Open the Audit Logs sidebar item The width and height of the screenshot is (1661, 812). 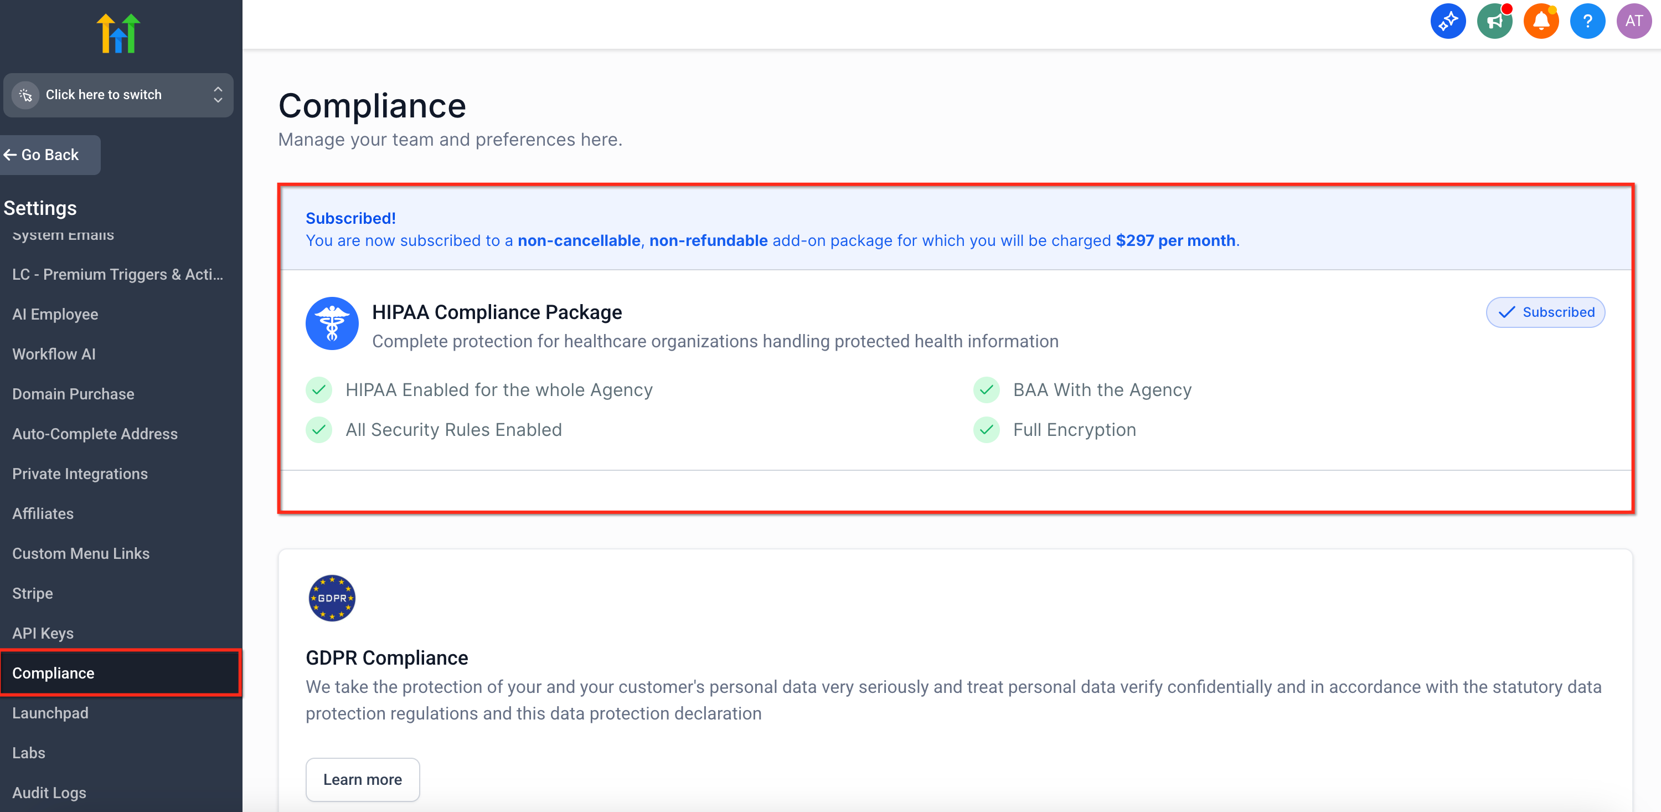49,793
